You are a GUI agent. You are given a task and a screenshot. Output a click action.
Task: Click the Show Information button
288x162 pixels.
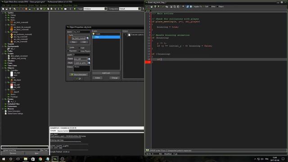coord(78,75)
